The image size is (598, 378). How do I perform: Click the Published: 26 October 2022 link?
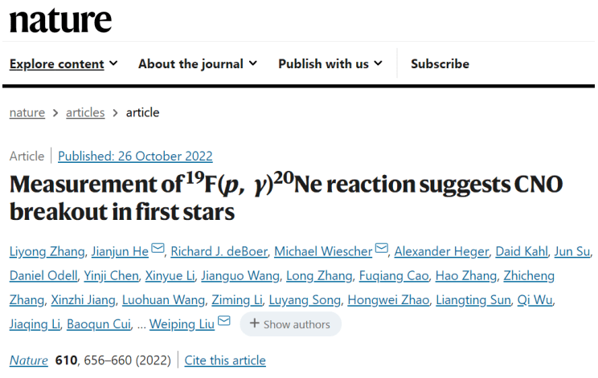(x=135, y=156)
